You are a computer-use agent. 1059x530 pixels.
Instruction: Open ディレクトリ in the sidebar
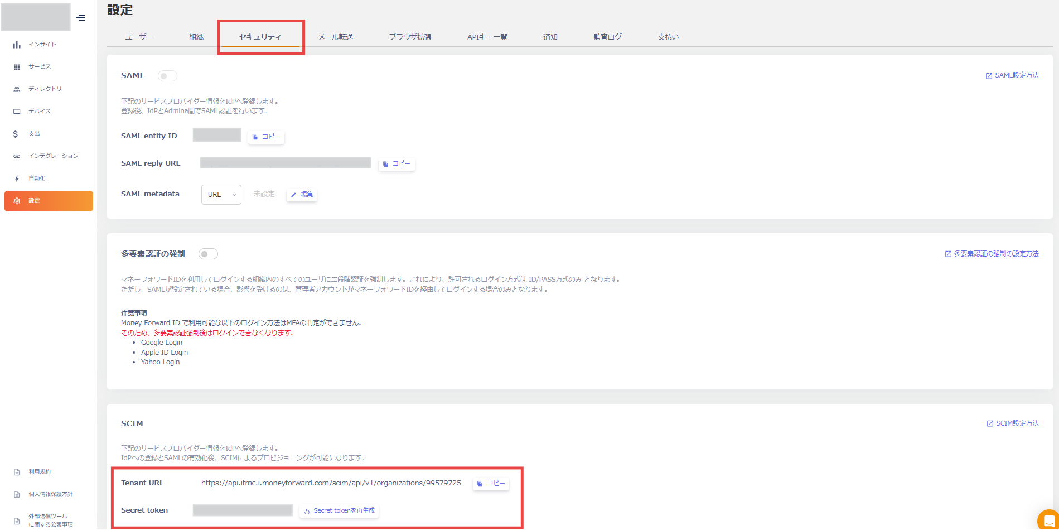coord(45,89)
